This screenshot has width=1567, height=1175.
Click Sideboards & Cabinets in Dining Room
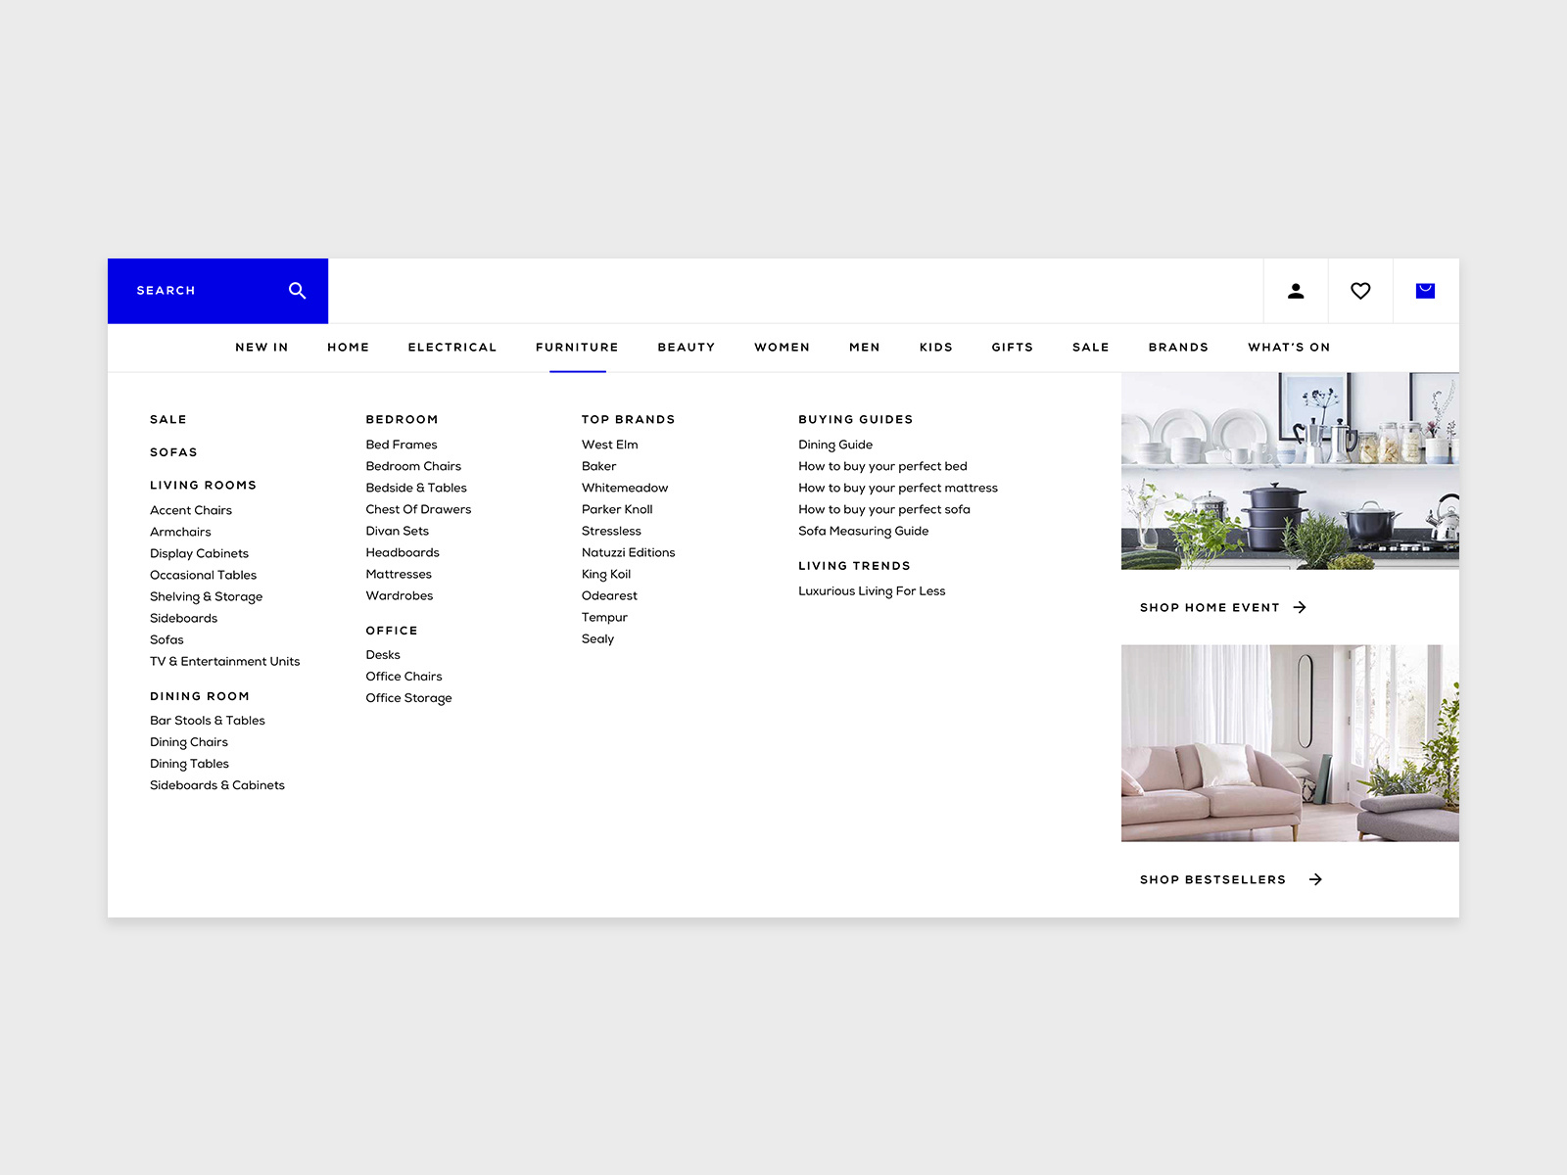216,784
